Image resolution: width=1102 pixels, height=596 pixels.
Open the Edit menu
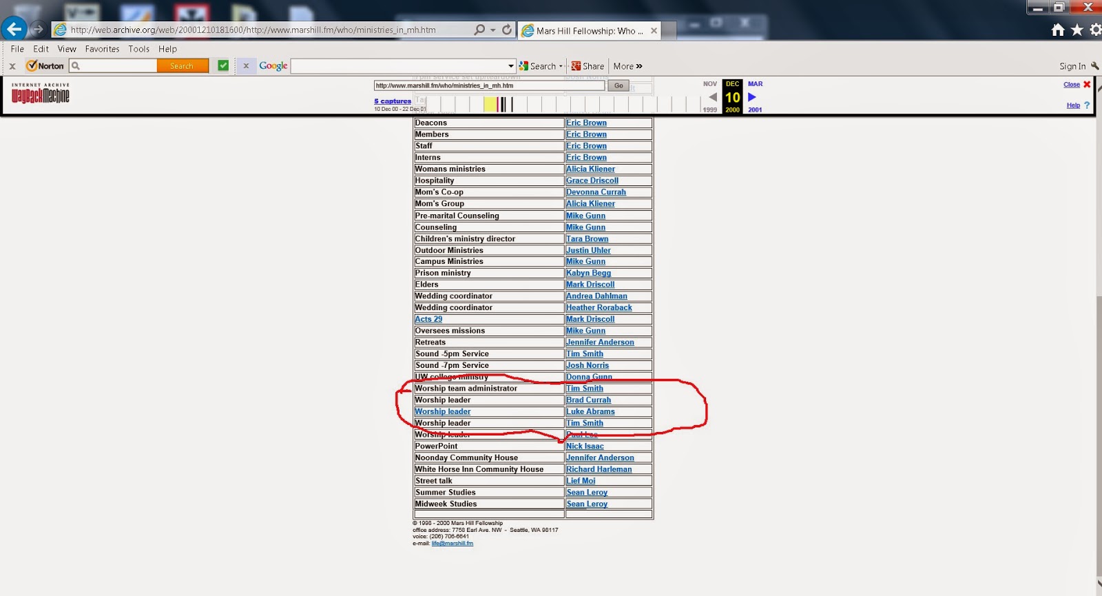point(41,49)
